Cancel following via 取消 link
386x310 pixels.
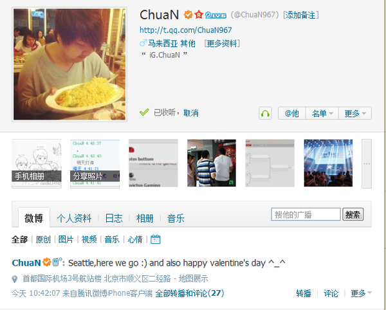click(x=191, y=113)
